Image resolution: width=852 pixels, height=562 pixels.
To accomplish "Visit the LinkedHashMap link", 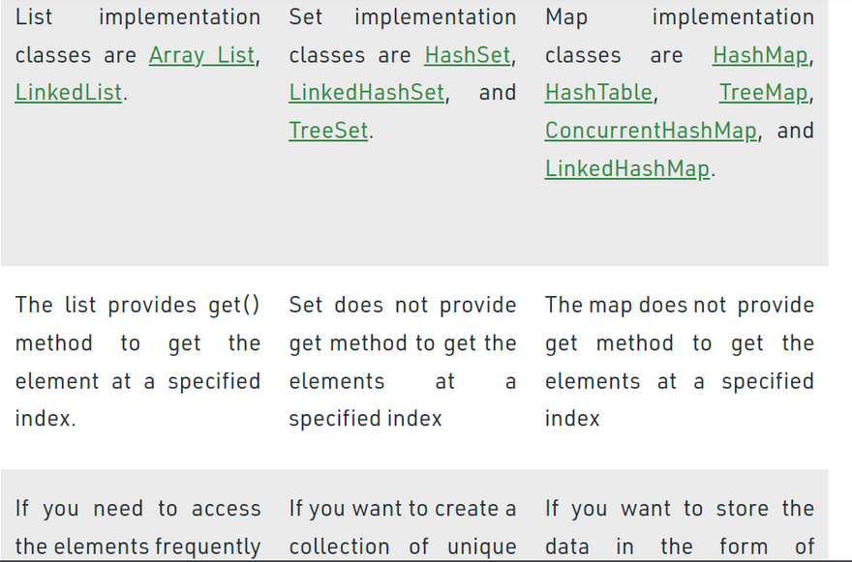I will [627, 169].
